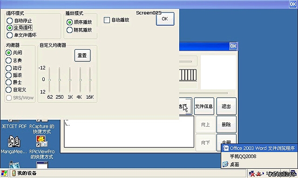Viewport: 298px width, 178px height.
Task: Open Office 2003 Word 文件浏览程序 menu entry
Action: (x=259, y=148)
